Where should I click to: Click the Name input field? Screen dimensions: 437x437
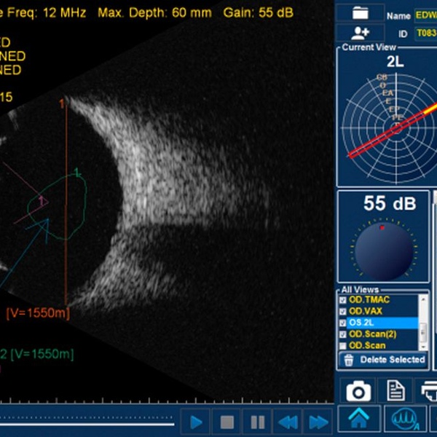(425, 15)
